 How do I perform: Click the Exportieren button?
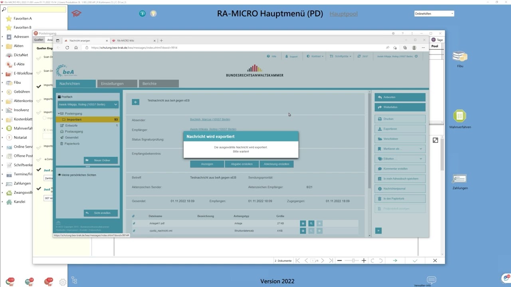[x=400, y=129]
